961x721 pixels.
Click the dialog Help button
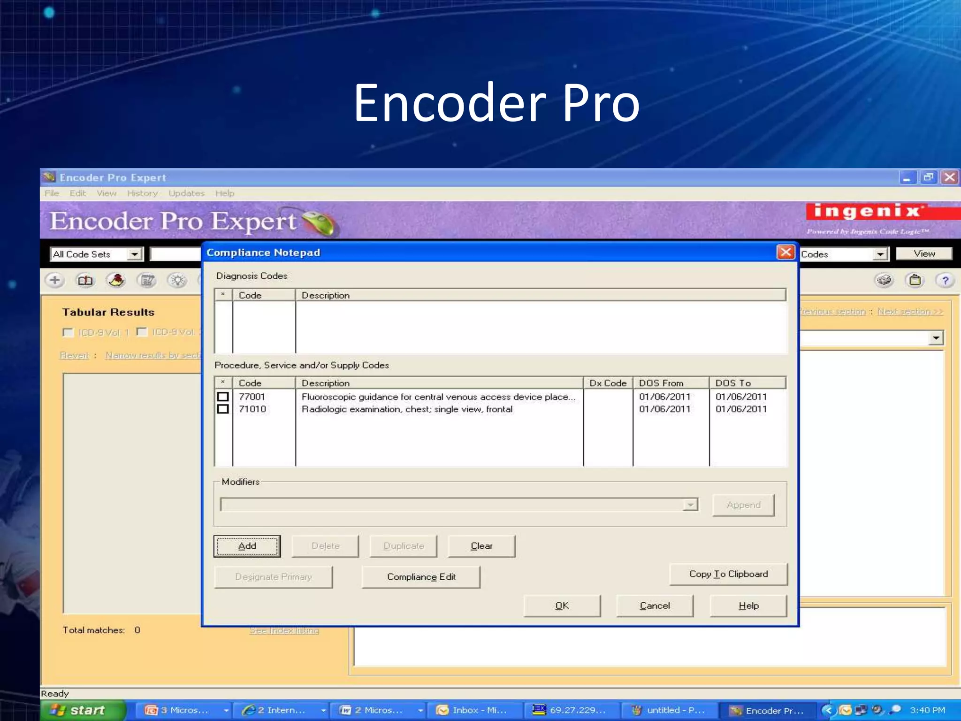coord(748,606)
